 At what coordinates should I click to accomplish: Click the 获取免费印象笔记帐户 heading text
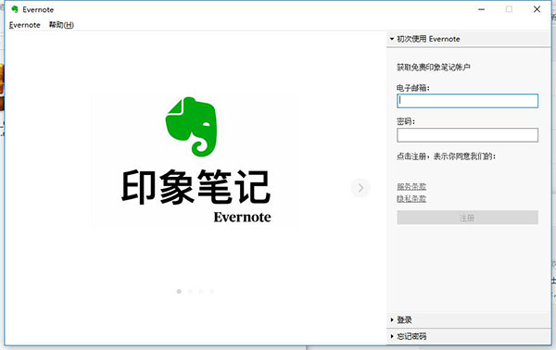pyautogui.click(x=434, y=68)
